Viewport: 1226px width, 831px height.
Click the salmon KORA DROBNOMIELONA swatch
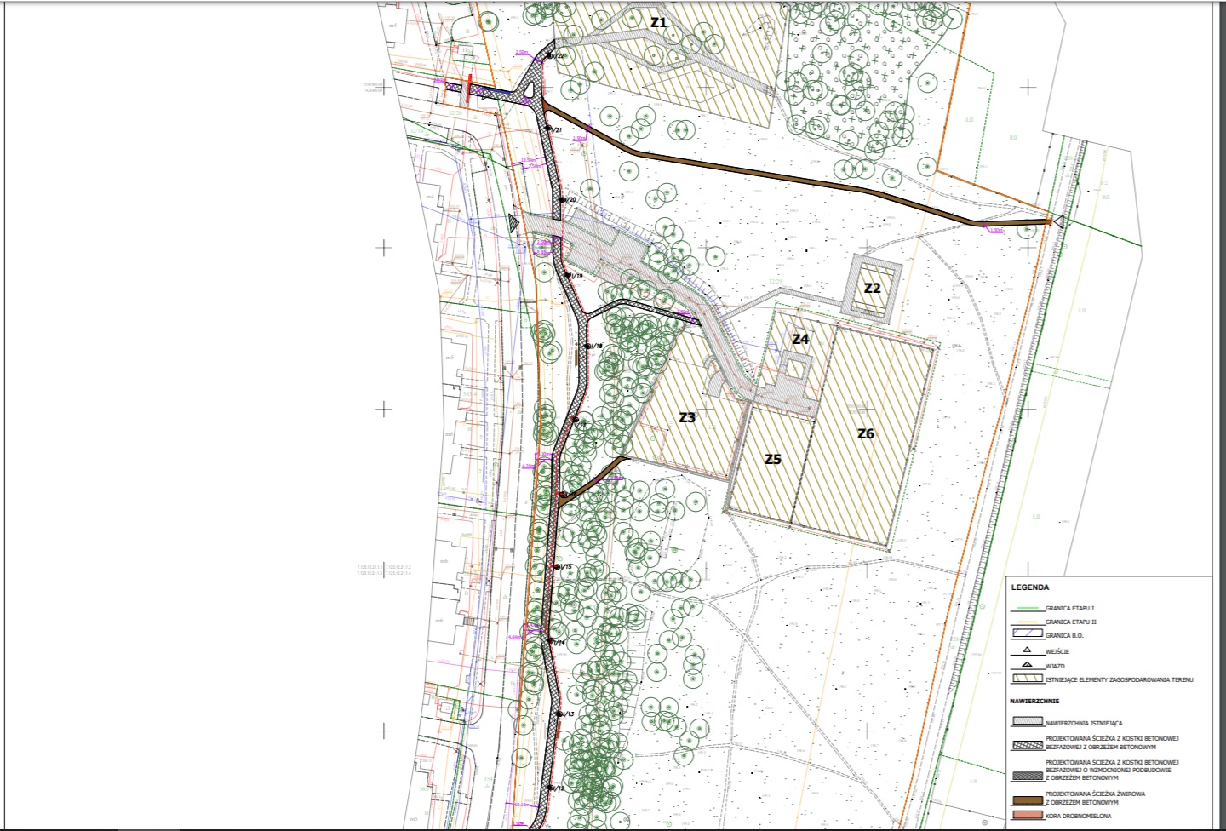click(1027, 815)
